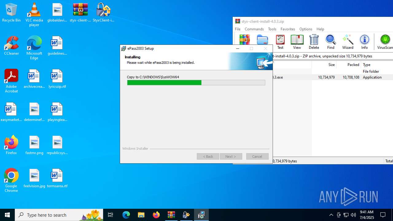Screen dimensions: 393x221
Task: Select feelvision.jpg file icon
Action: pos(34,179)
